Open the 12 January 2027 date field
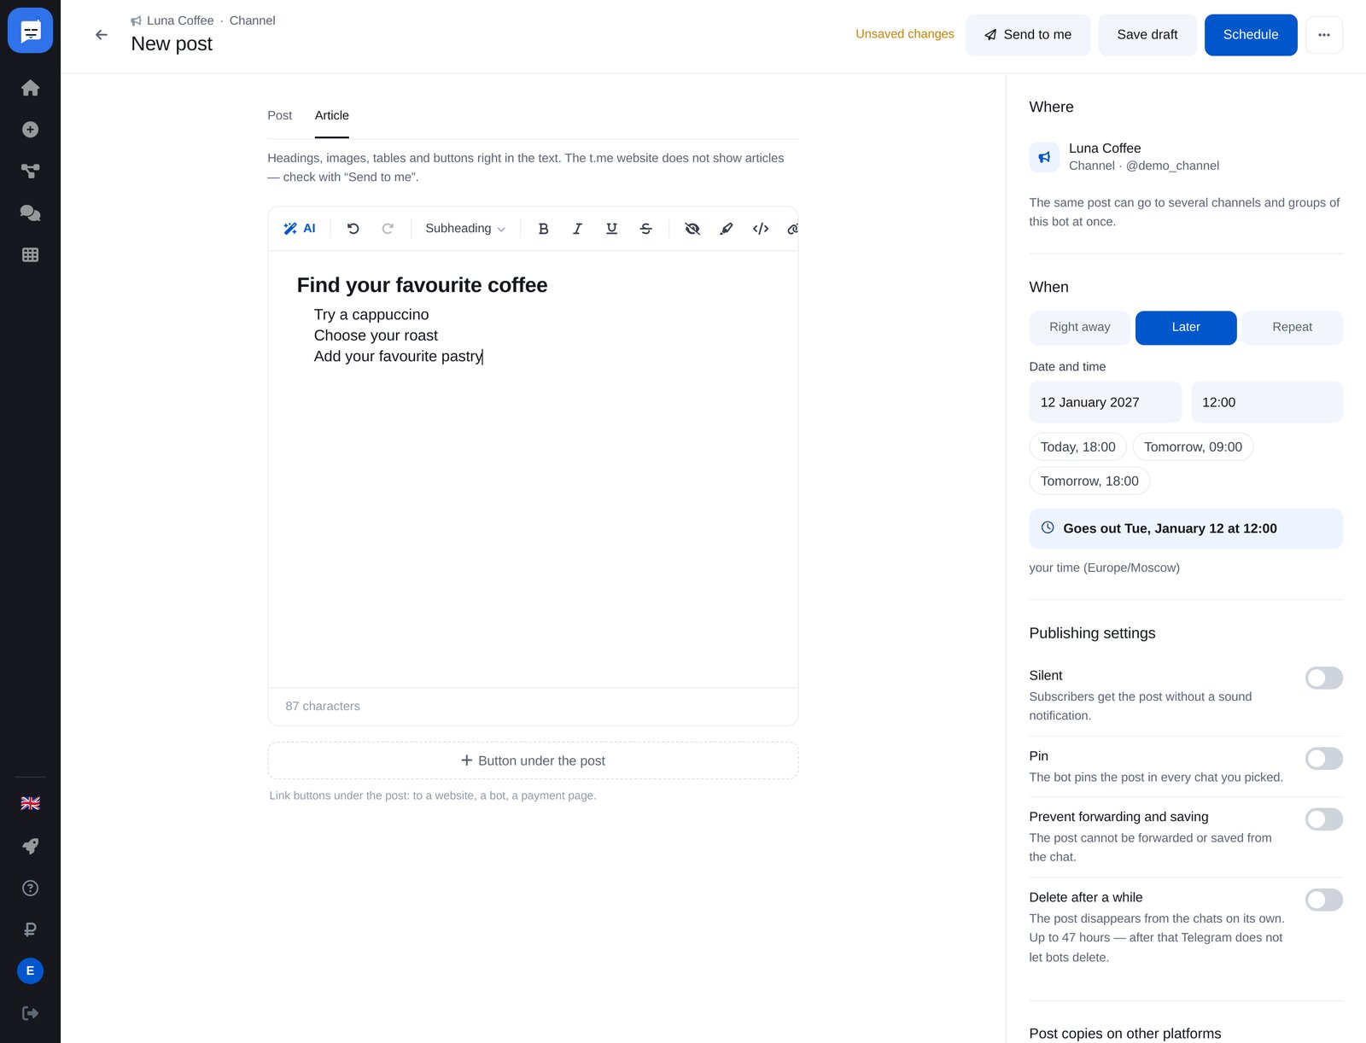The height and width of the screenshot is (1043, 1366). coord(1105,402)
